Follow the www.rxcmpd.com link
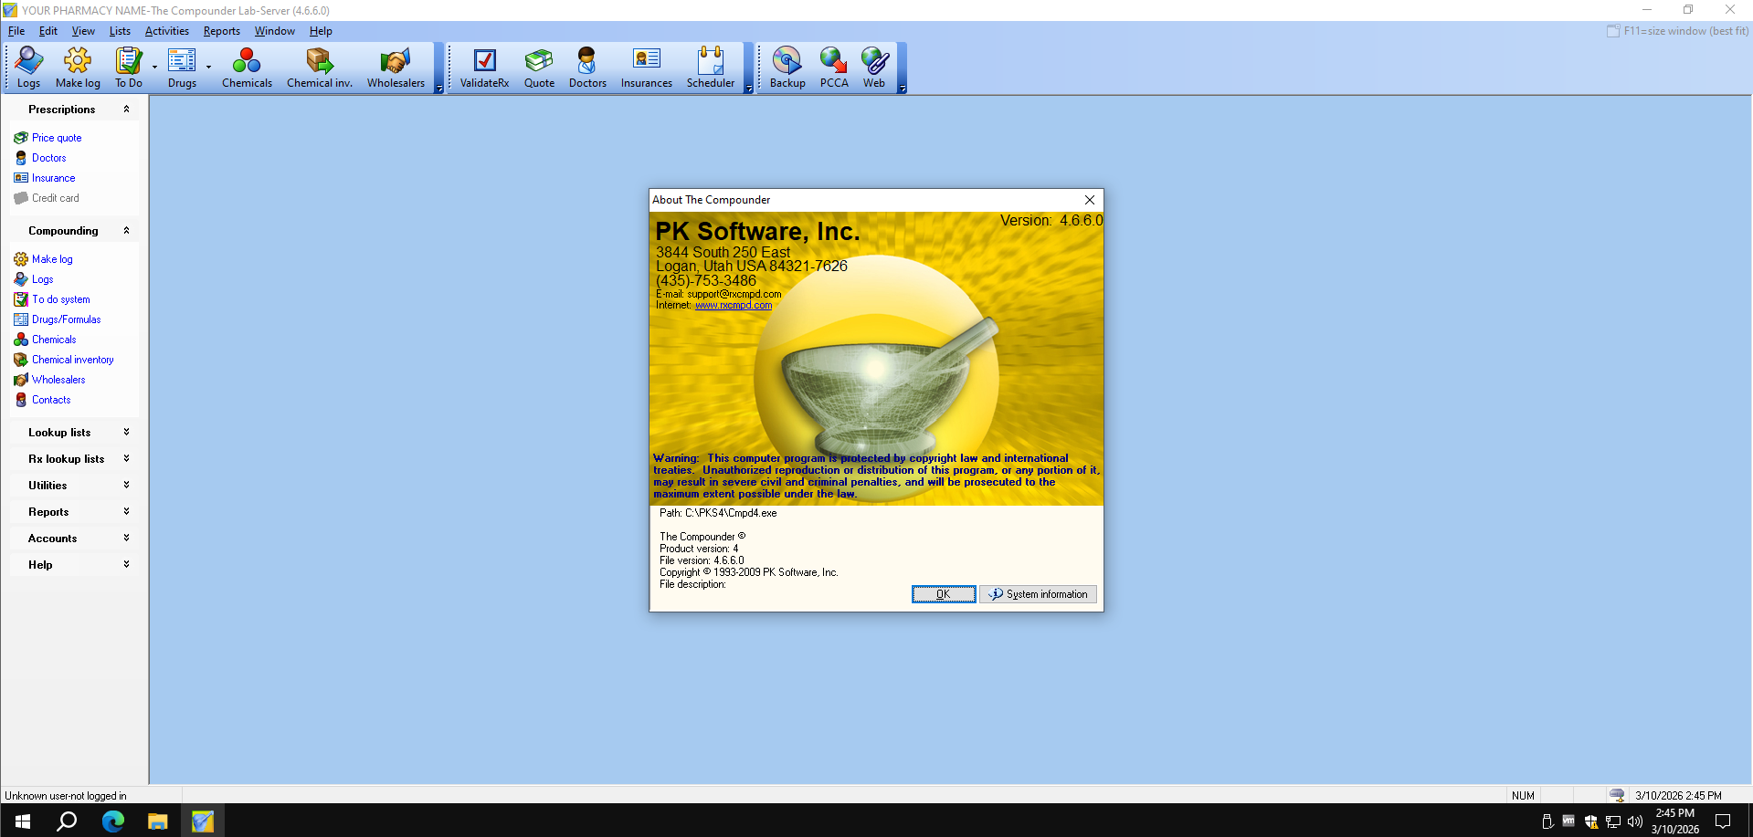The image size is (1753, 837). [734, 306]
